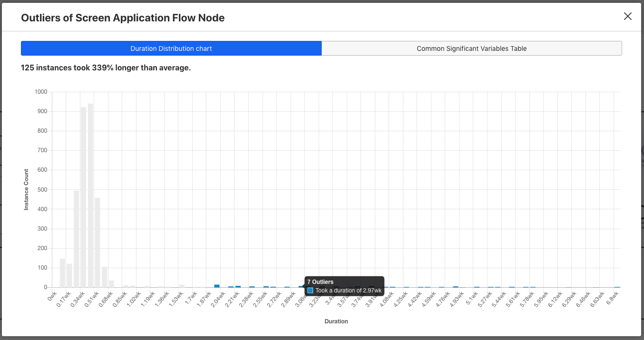The width and height of the screenshot is (644, 340).
Task: Click the gray bar reaching about 920 instances
Action: click(83, 197)
